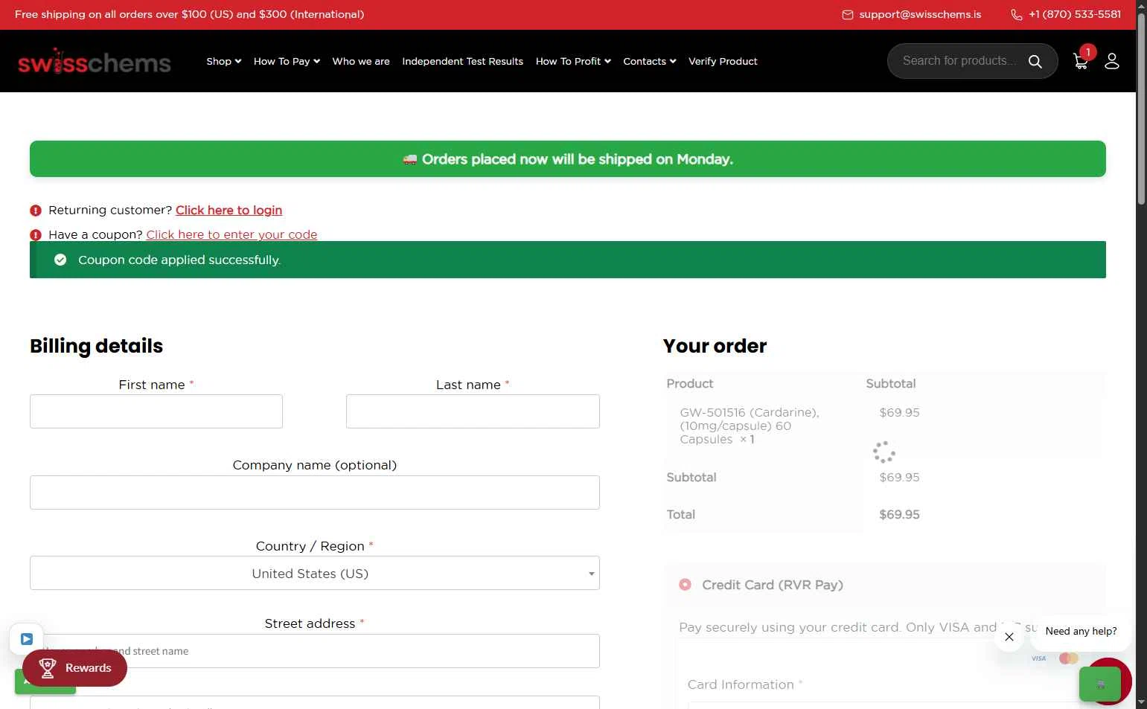The height and width of the screenshot is (709, 1147).
Task: Focus the Street address field
Action: pos(315,651)
